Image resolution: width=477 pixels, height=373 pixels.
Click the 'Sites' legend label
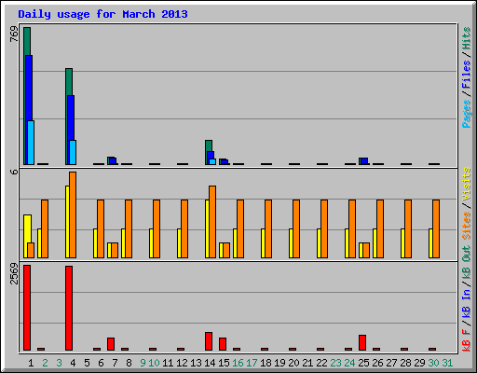(466, 226)
